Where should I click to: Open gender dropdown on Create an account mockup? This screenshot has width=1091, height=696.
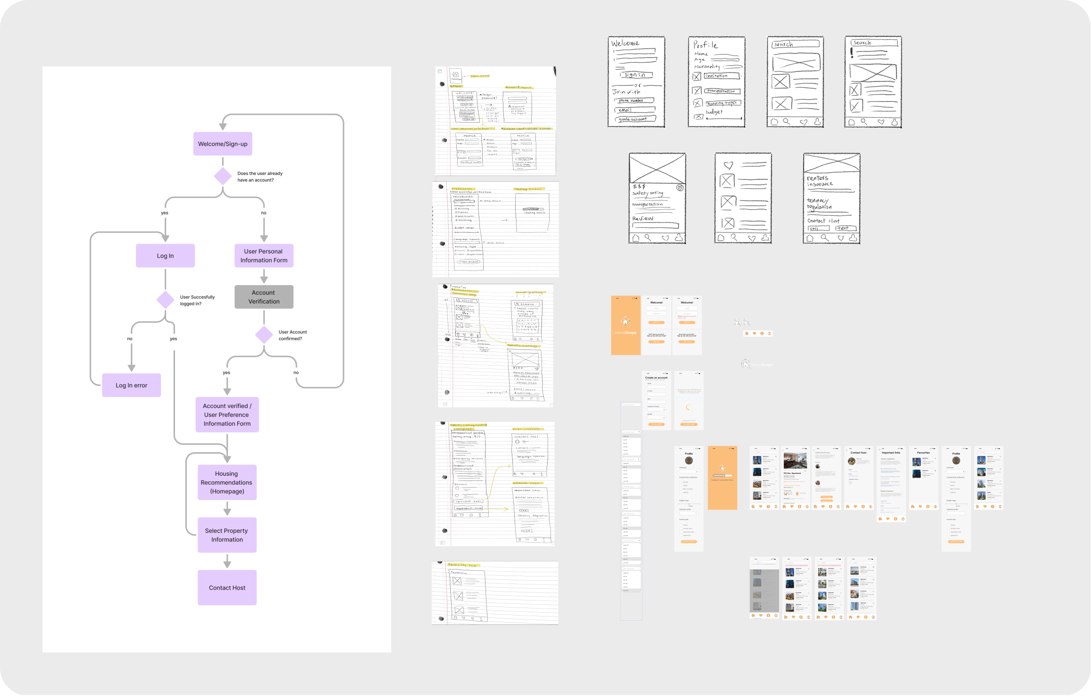tap(656, 417)
